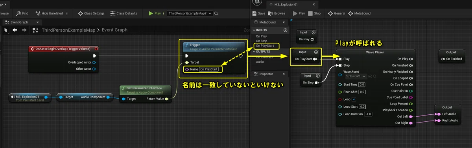Screen dimensions: 472x148
Task: Save the MetaSound asset
Action: pos(259,13)
